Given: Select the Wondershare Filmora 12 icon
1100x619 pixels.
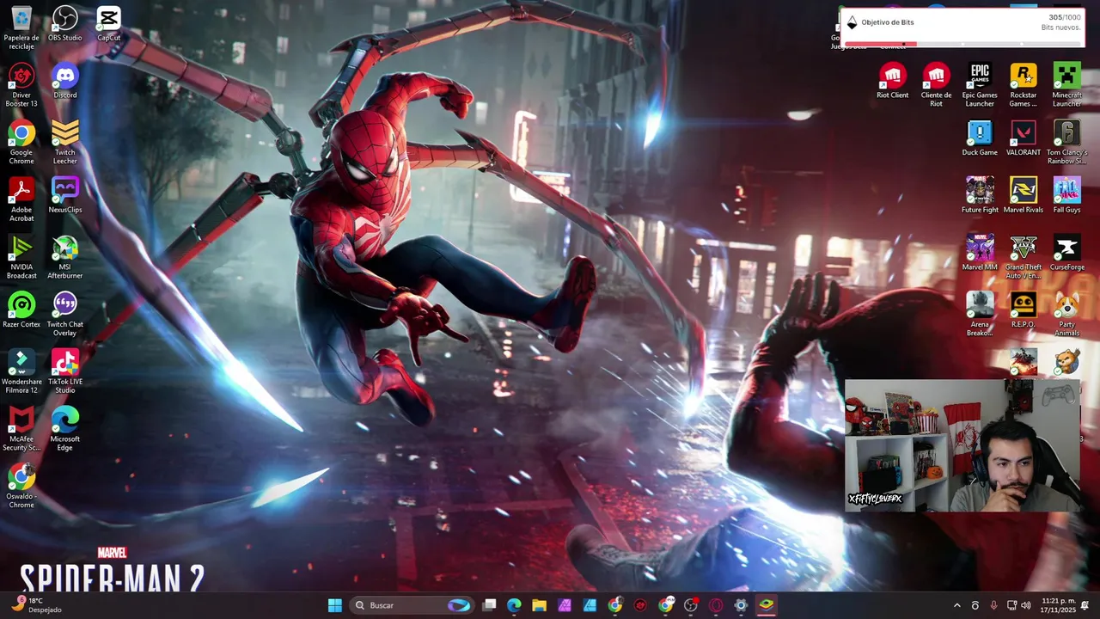Looking at the screenshot, I should pos(21,371).
